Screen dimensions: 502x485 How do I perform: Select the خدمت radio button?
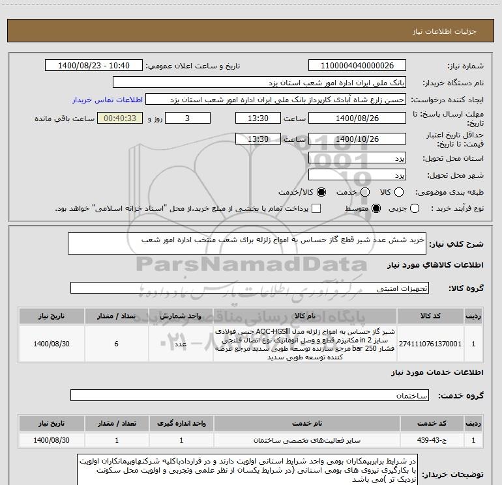pos(365,192)
